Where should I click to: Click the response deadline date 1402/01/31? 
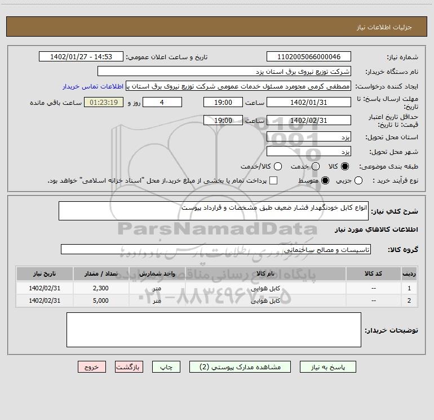coord(309,102)
